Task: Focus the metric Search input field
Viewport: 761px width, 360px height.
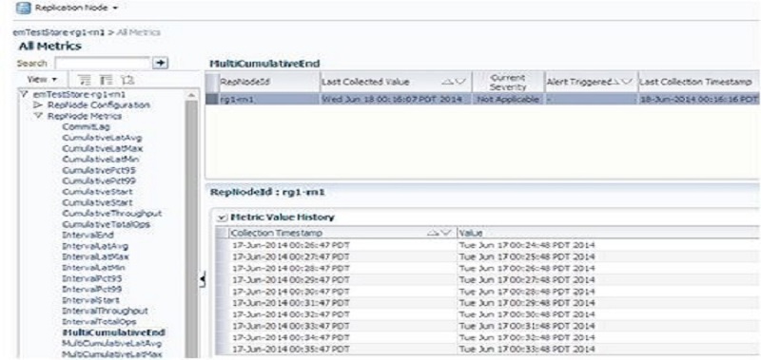Action: tap(103, 63)
